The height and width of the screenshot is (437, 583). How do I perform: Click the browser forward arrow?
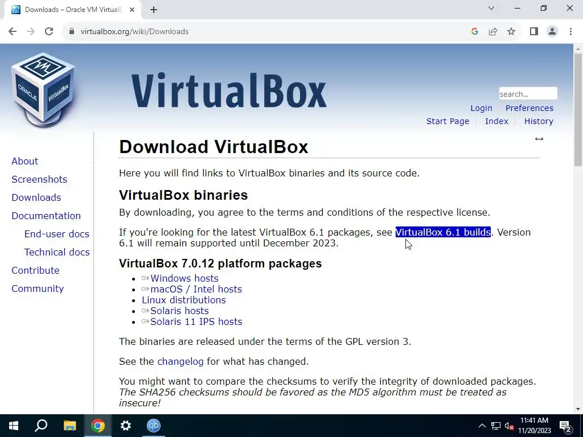click(31, 32)
